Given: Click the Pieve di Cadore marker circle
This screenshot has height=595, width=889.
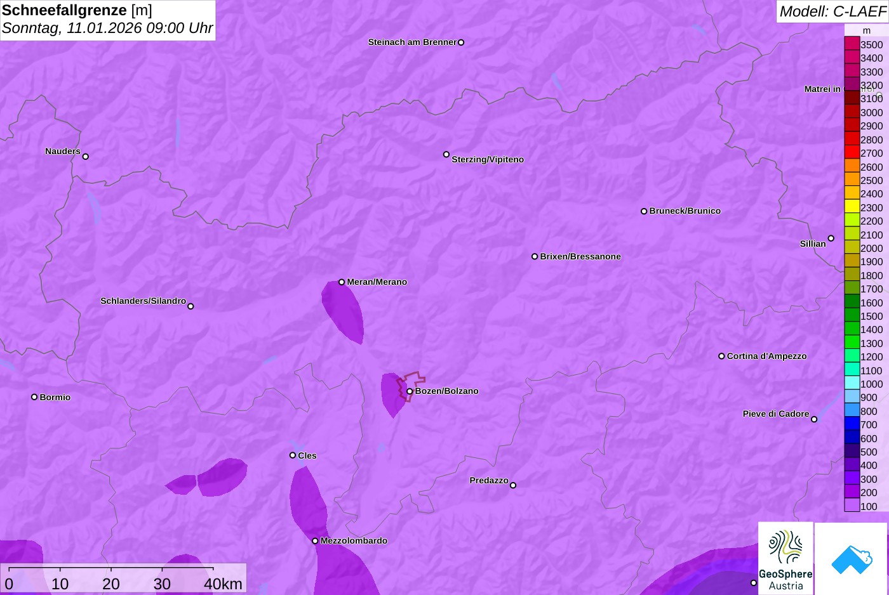Looking at the screenshot, I should coord(814,419).
